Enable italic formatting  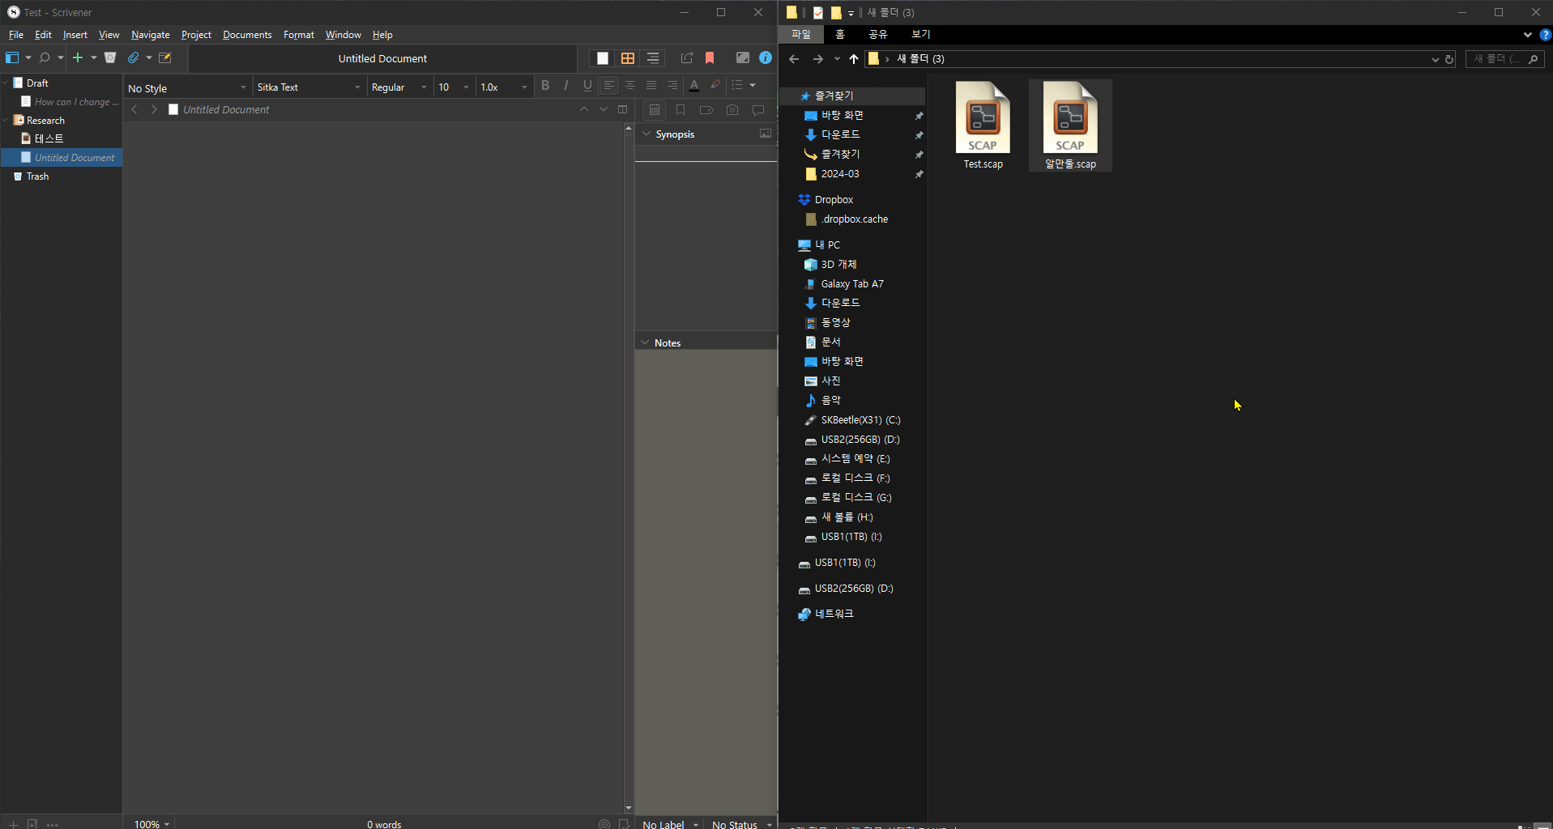coord(565,85)
